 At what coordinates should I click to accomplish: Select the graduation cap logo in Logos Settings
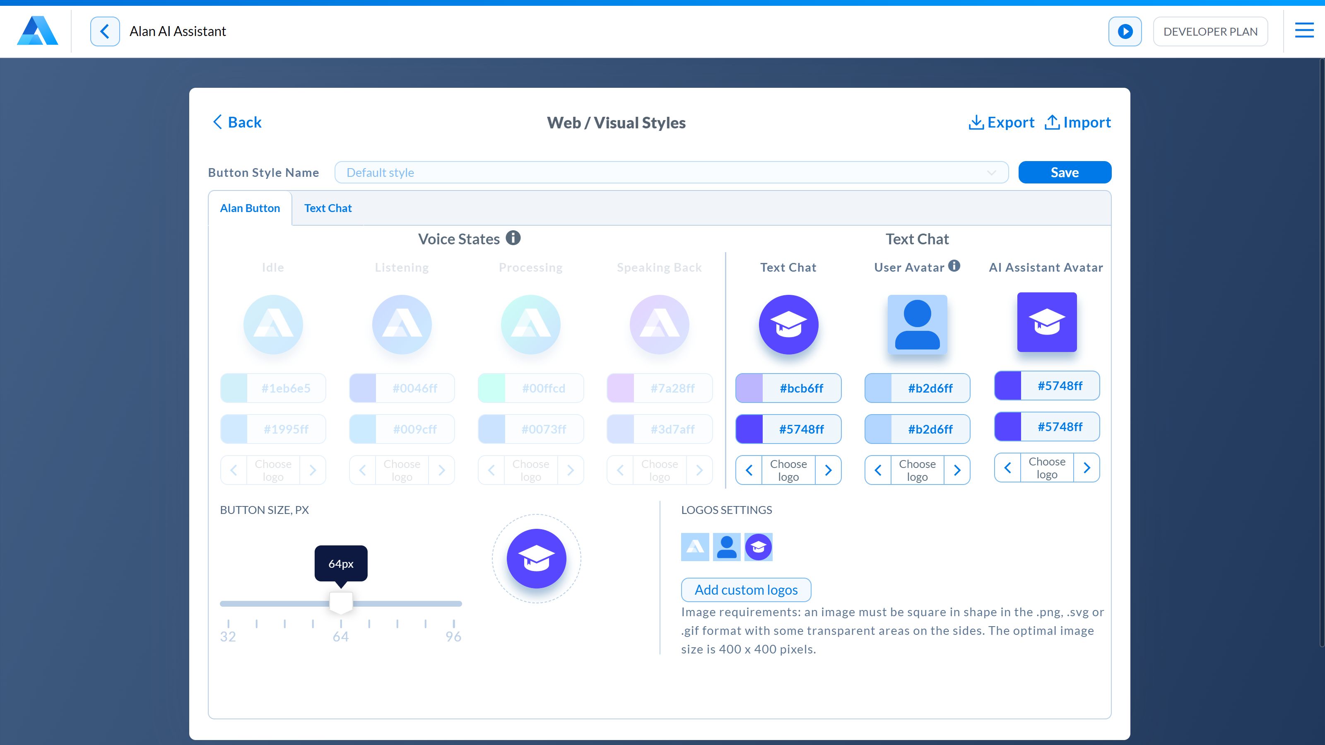tap(758, 547)
